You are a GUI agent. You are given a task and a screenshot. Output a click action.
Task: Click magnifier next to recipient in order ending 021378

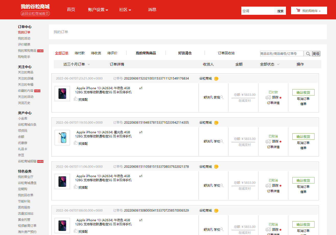coord(222,185)
